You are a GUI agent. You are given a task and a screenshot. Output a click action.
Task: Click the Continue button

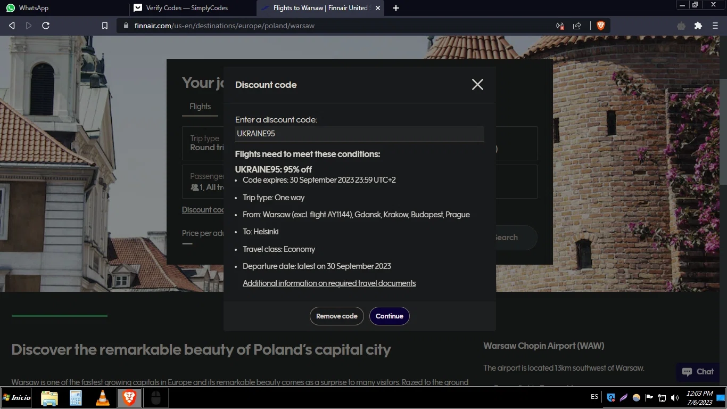[x=390, y=316]
